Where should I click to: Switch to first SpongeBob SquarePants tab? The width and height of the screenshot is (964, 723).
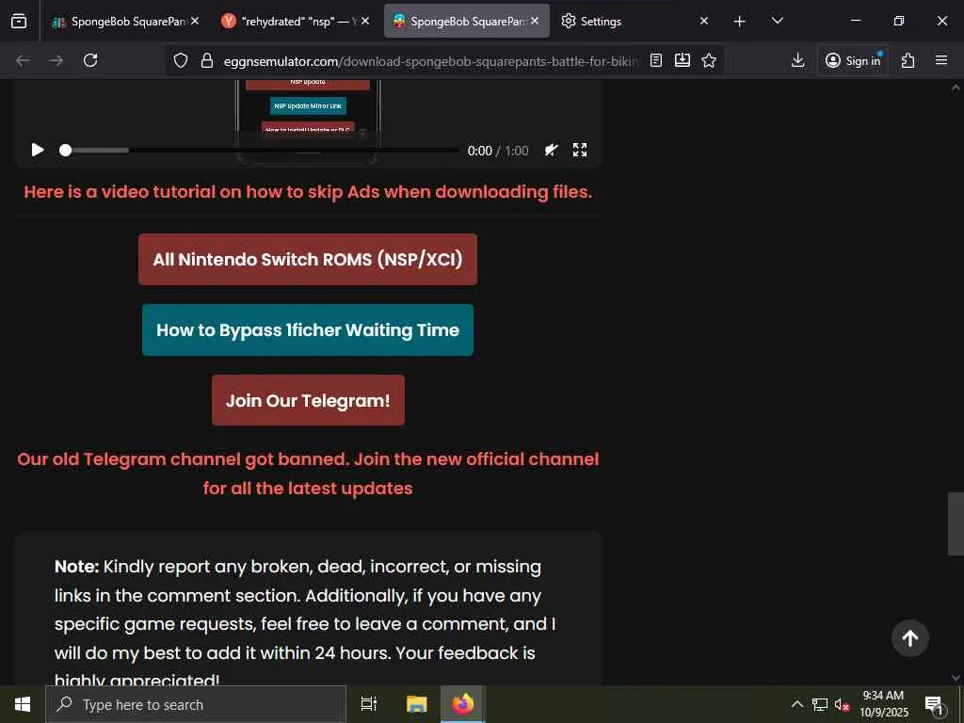coord(126,21)
